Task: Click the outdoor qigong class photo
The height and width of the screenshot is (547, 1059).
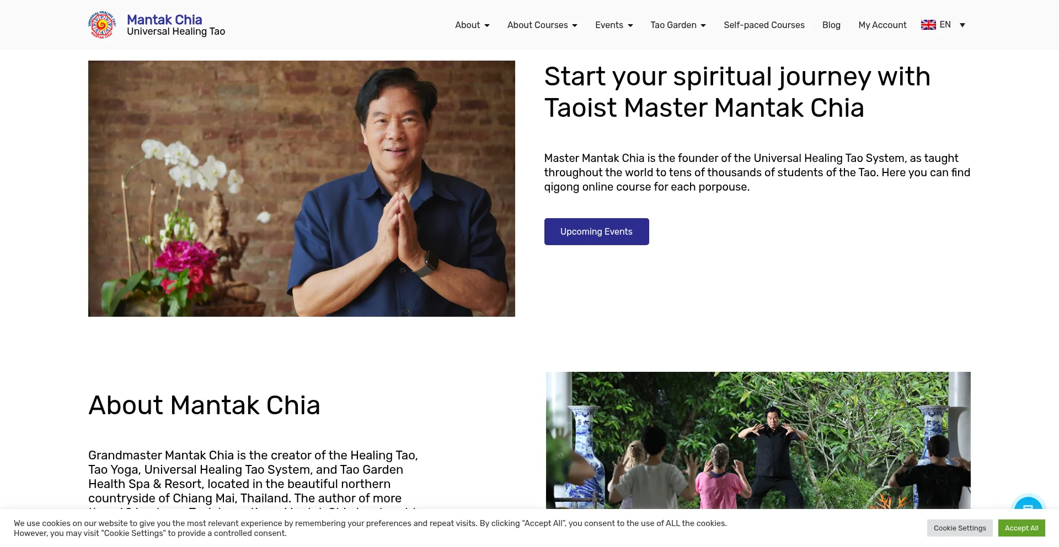Action: click(x=758, y=440)
